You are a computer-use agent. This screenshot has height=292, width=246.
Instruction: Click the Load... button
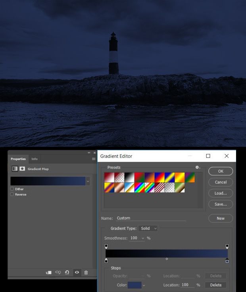click(221, 193)
